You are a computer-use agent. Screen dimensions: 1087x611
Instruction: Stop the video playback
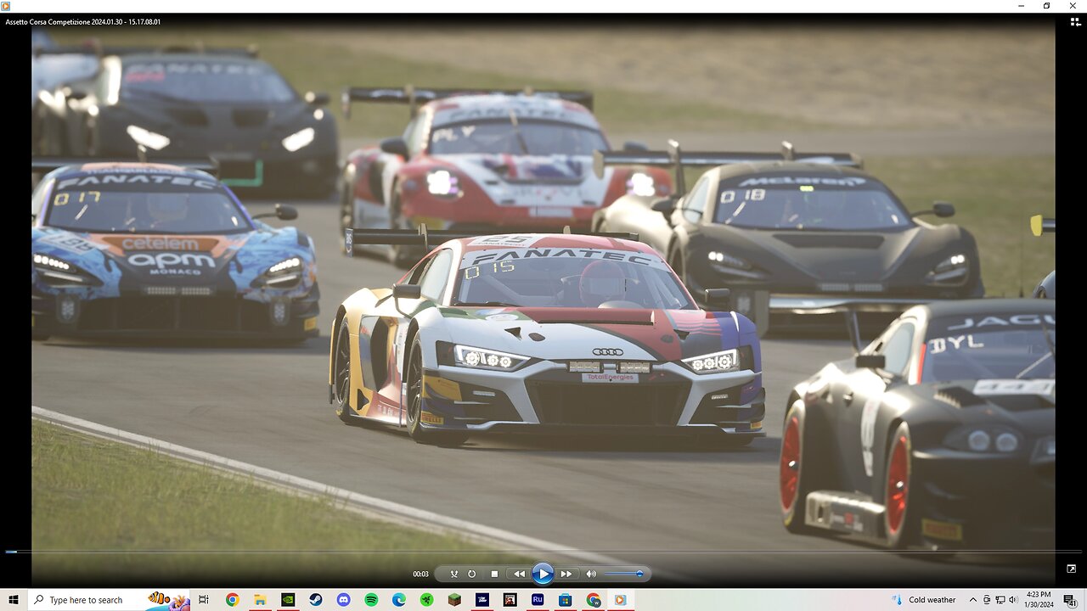pos(494,575)
